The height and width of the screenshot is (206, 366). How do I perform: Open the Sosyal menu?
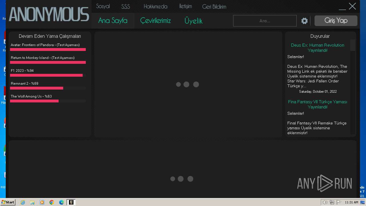coord(103,6)
